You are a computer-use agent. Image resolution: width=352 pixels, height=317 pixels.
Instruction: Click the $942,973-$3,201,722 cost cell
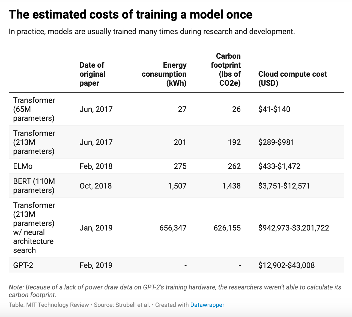294,228
